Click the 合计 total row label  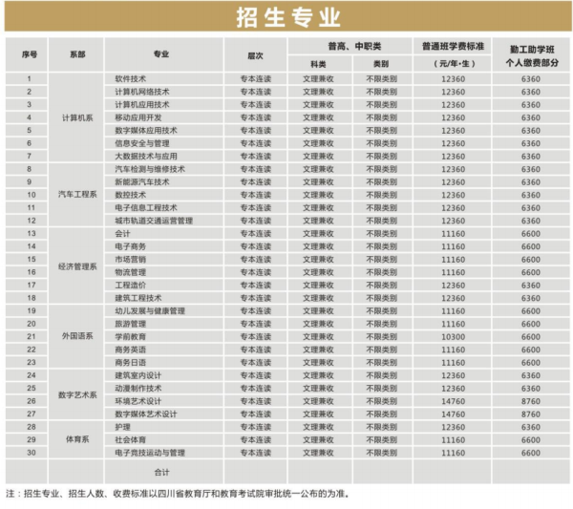163,472
